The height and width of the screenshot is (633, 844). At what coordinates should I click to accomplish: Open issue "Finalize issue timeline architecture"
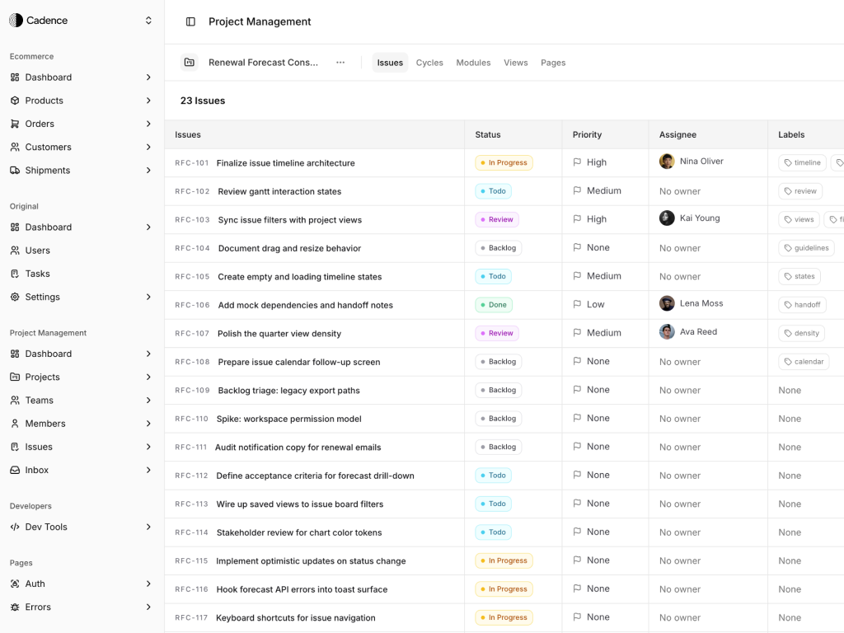pyautogui.click(x=286, y=163)
